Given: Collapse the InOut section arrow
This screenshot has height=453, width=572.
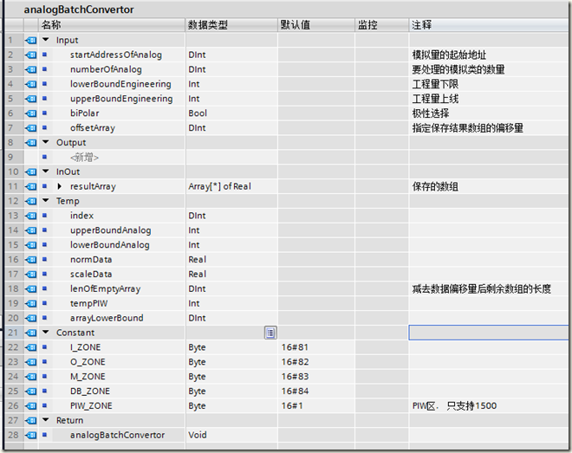Looking at the screenshot, I should (46, 171).
